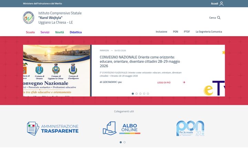Click the date 04/05/2026 on slide

tap(120, 50)
